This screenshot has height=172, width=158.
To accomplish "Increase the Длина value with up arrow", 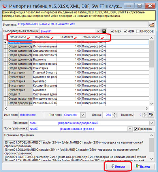I will tap(115, 114).
